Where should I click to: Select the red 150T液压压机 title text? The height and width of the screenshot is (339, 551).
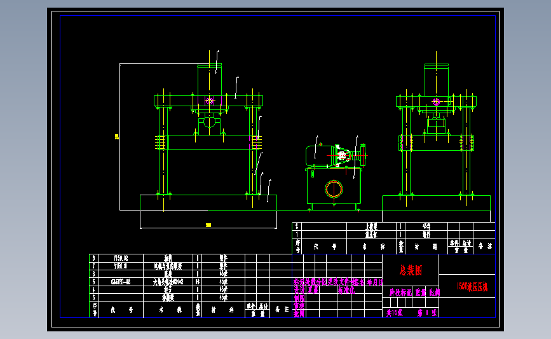click(472, 287)
